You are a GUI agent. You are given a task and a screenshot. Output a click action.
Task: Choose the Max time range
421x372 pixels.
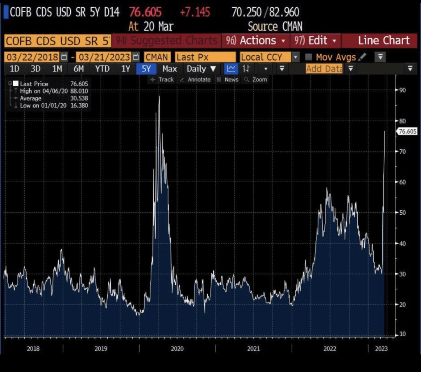(x=169, y=69)
